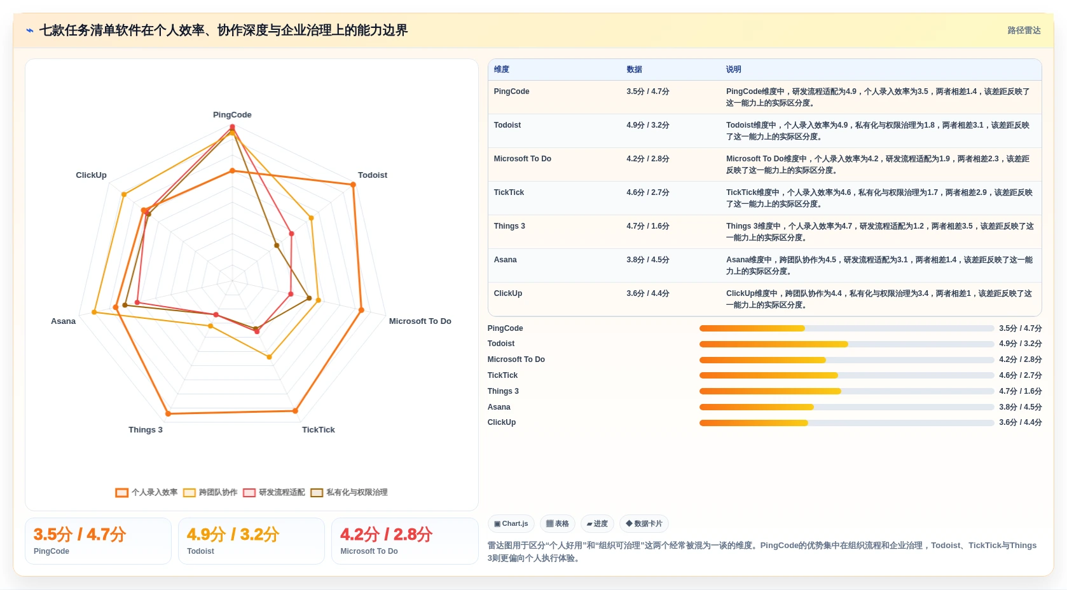Click the 表格 tag chip
Viewport: 1067px width, 590px height.
pyautogui.click(x=558, y=524)
